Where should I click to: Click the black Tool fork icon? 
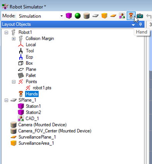21,51
